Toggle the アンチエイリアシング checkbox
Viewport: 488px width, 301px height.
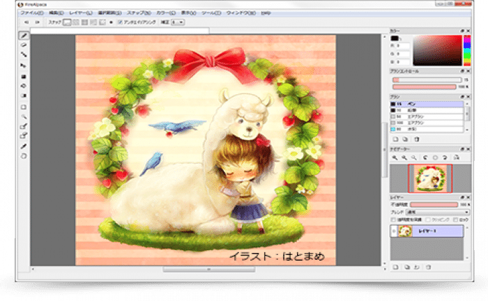(120, 22)
